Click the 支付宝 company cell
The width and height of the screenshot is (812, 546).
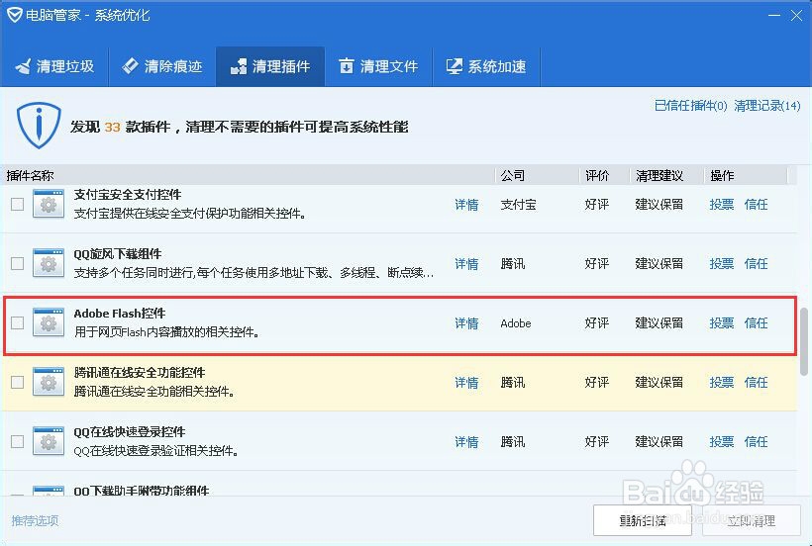(518, 205)
